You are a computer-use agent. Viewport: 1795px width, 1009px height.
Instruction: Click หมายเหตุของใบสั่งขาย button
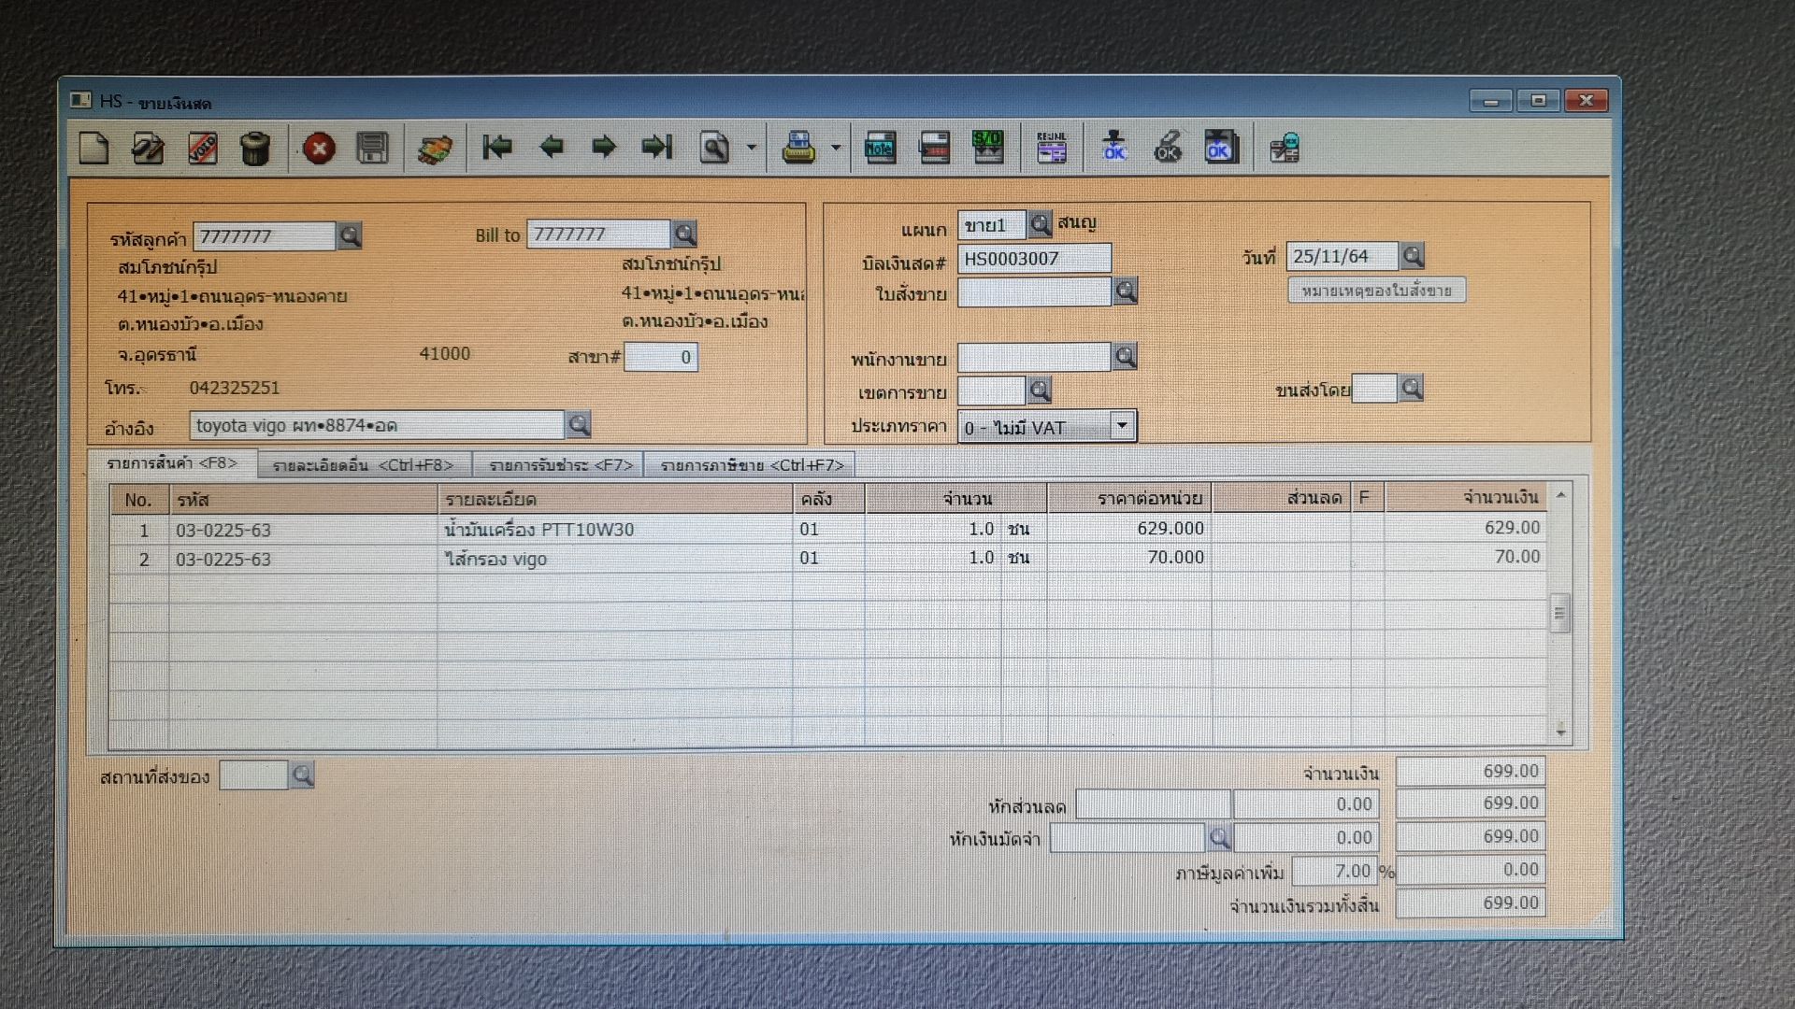(x=1376, y=291)
